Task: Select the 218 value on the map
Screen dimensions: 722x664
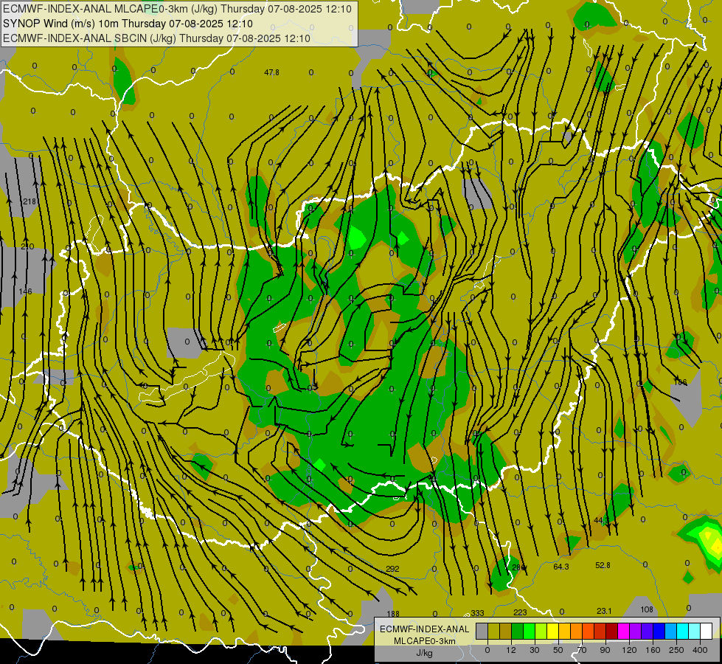Action: click(x=29, y=201)
